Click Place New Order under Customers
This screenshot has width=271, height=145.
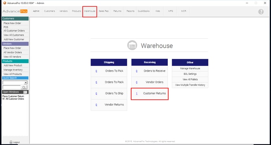(x=12, y=23)
